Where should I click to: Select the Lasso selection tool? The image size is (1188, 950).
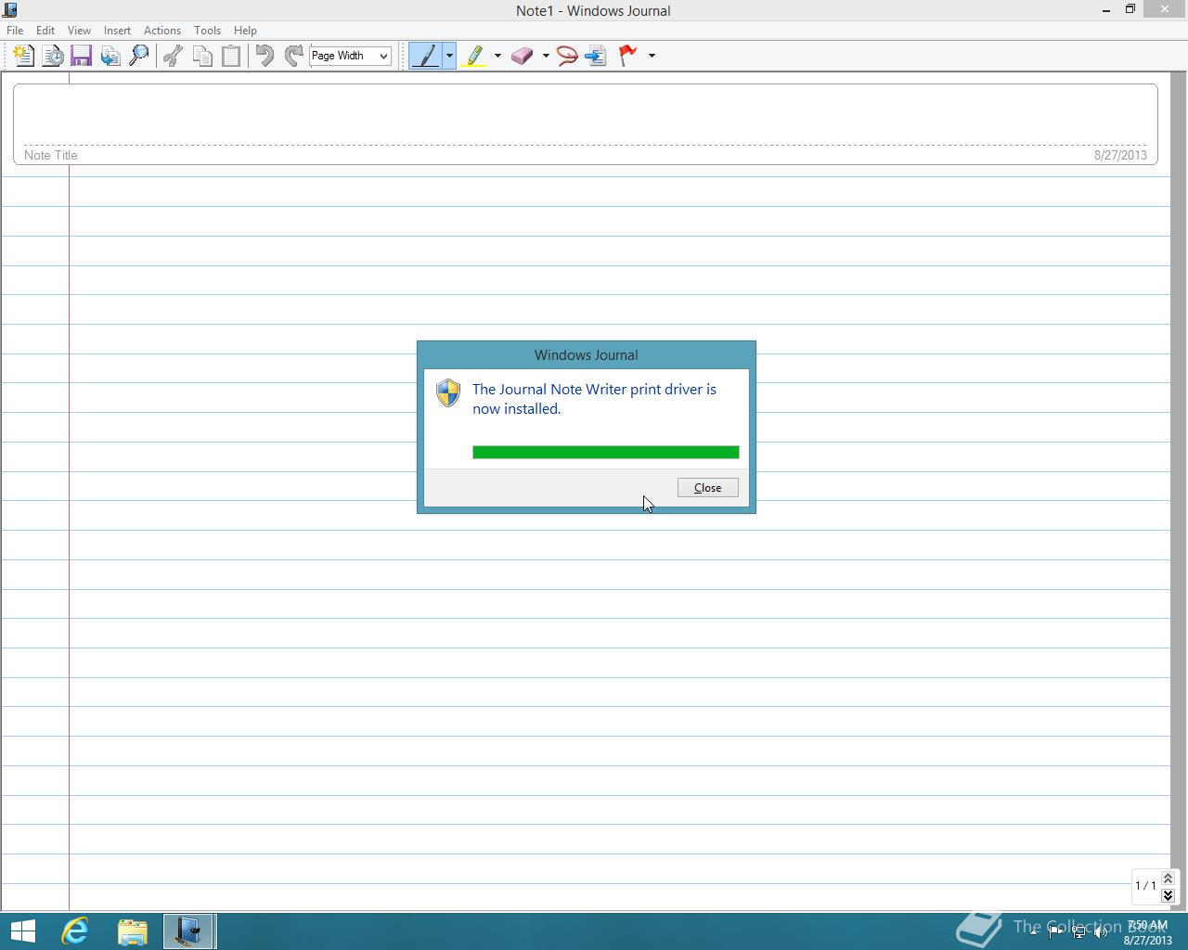click(x=567, y=56)
